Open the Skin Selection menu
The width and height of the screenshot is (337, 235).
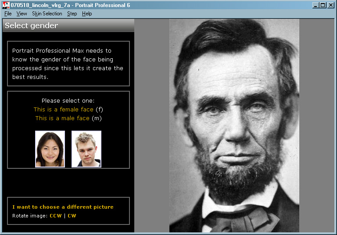point(47,14)
